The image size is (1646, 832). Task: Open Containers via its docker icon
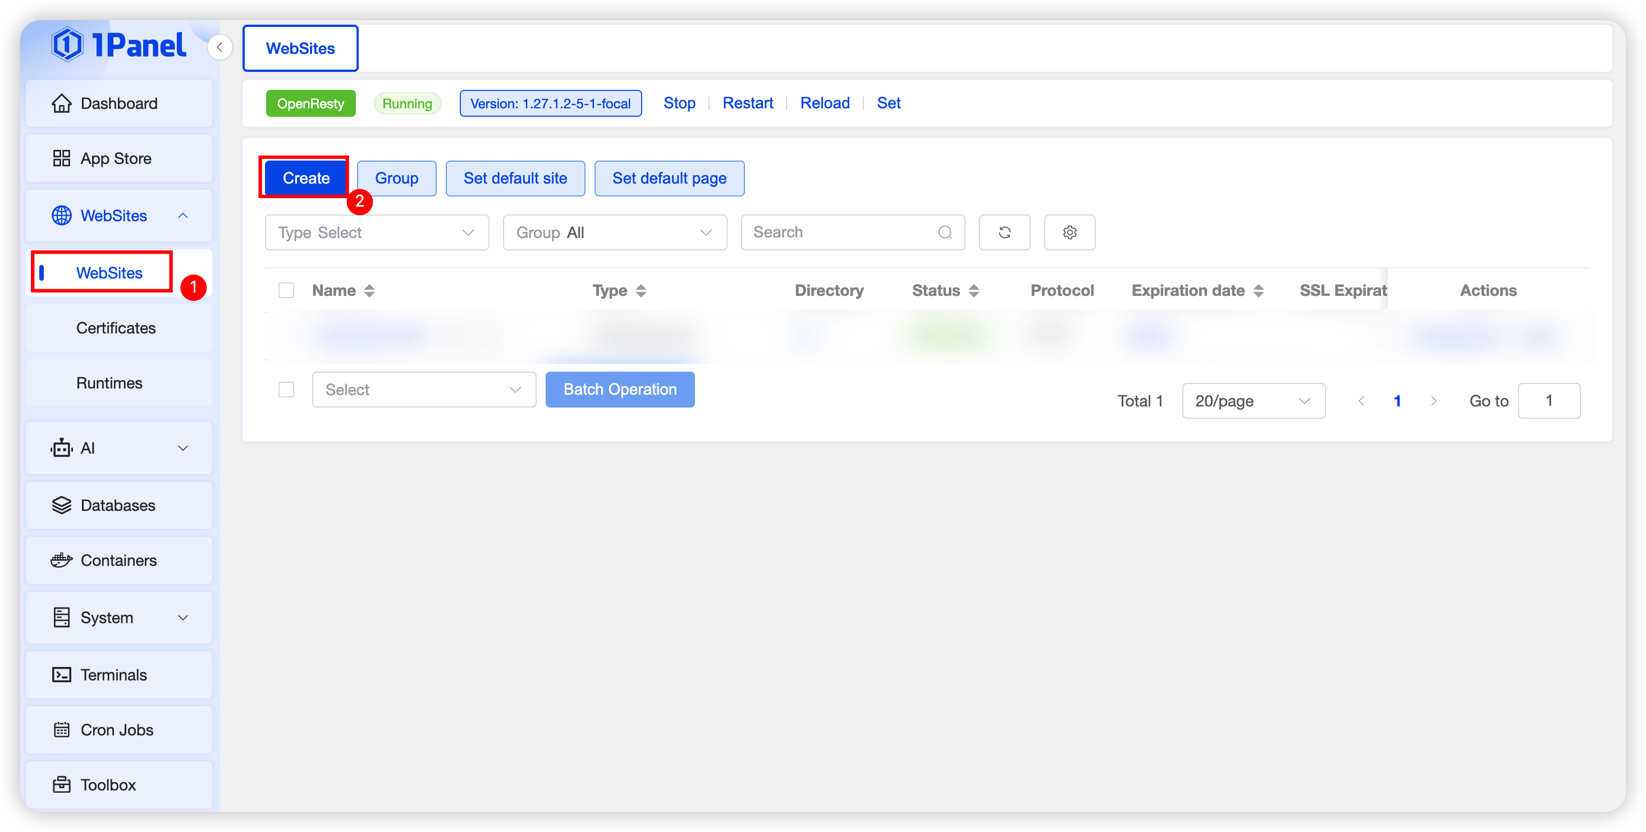point(61,560)
